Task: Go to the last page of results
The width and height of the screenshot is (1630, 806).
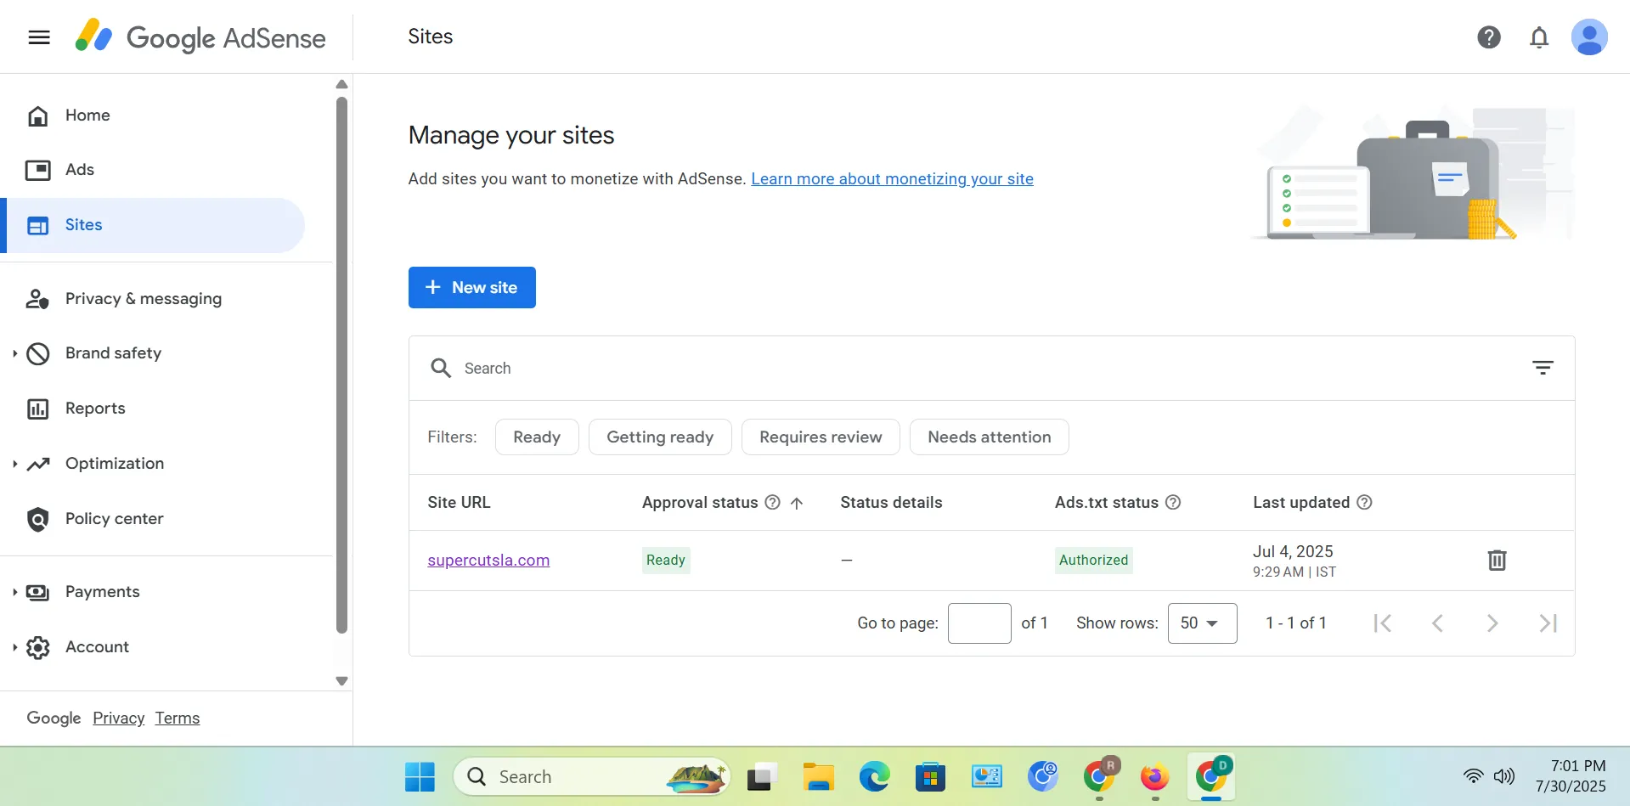Action: point(1548,623)
